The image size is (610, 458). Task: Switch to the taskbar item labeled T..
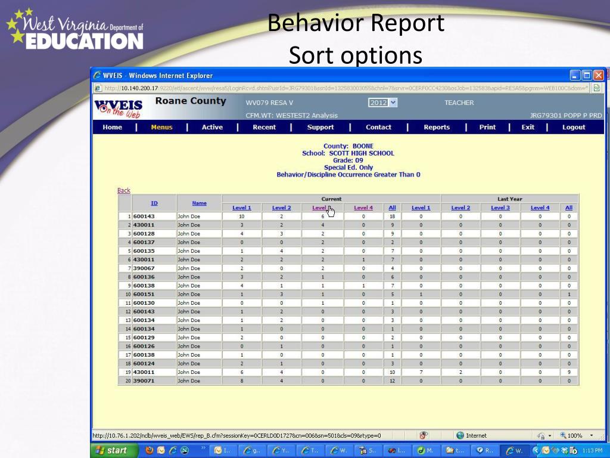310,451
